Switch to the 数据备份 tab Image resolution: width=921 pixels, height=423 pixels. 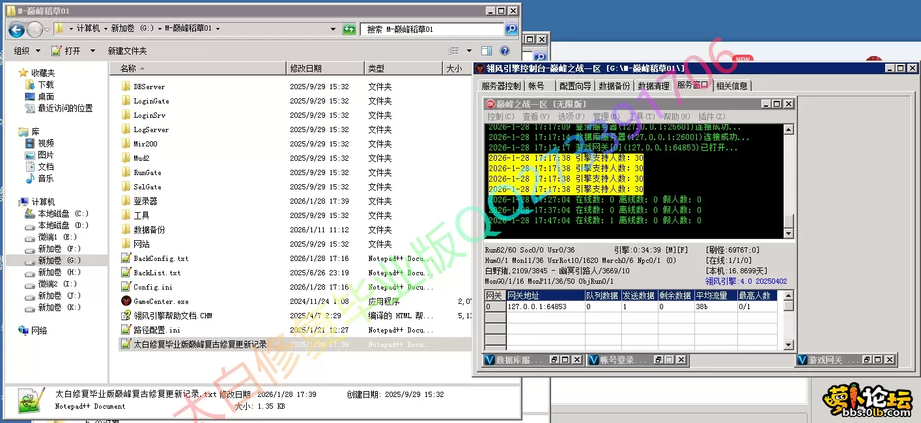(616, 85)
